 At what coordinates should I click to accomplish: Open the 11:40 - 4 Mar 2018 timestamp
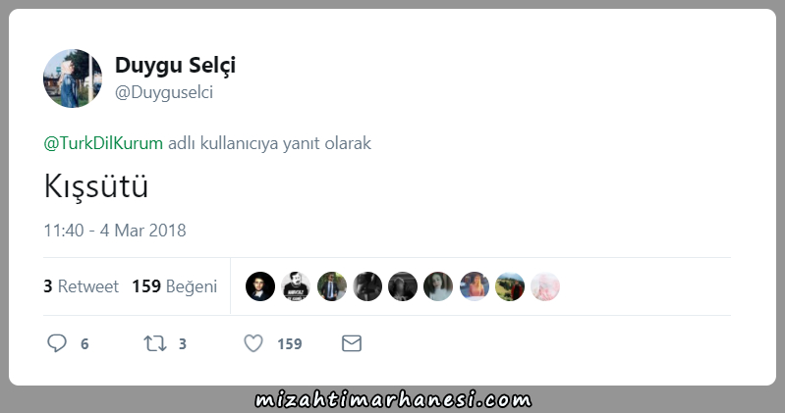[x=115, y=231]
